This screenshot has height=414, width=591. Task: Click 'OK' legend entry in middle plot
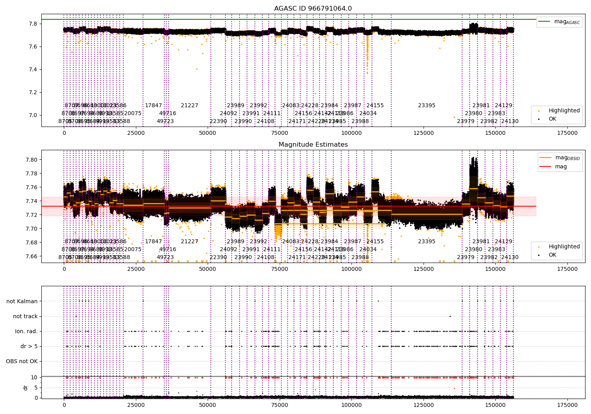548,255
